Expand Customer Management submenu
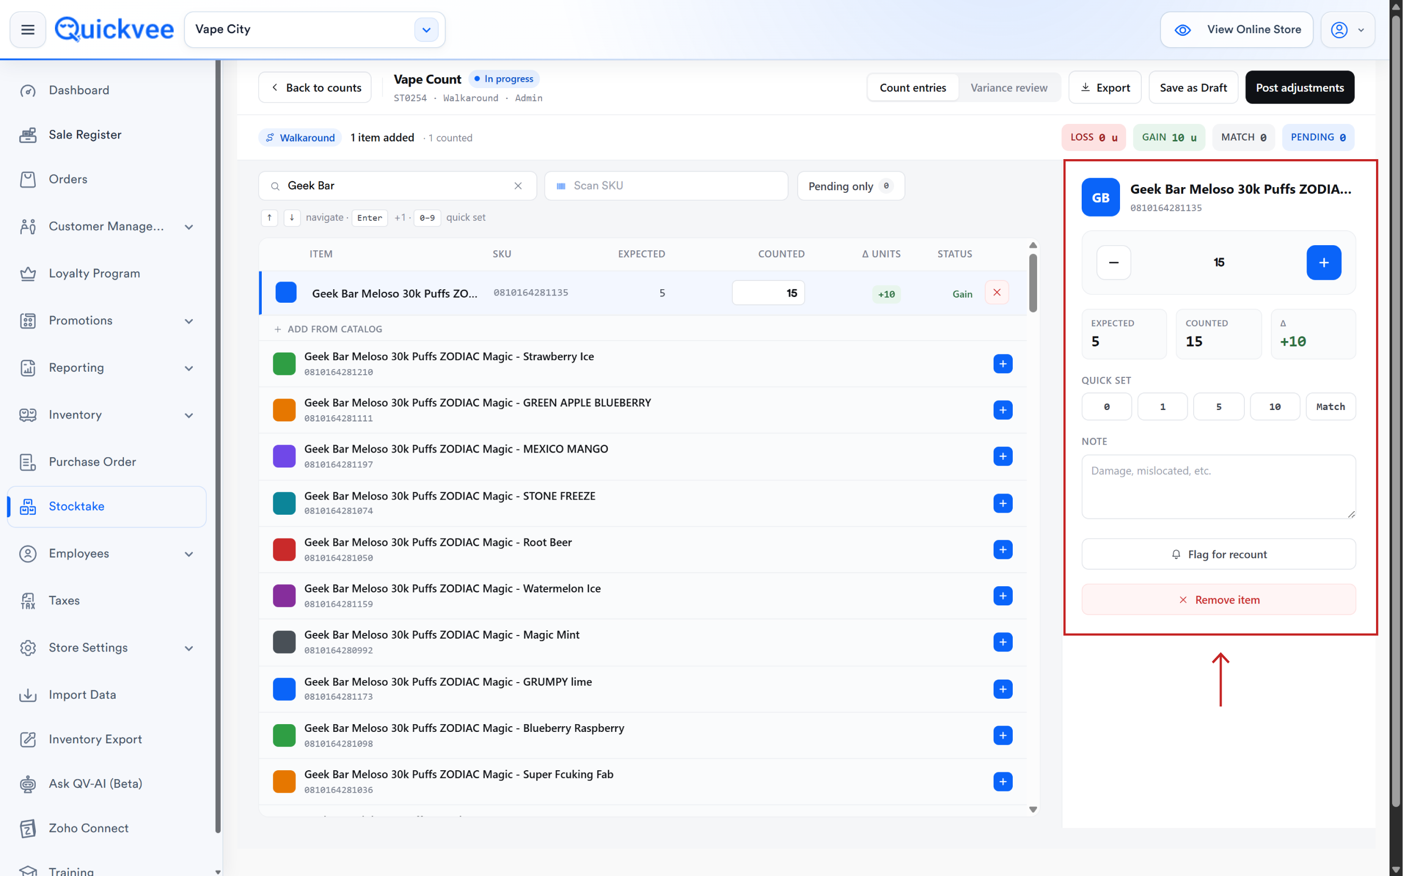This screenshot has height=876, width=1403. coord(189,227)
